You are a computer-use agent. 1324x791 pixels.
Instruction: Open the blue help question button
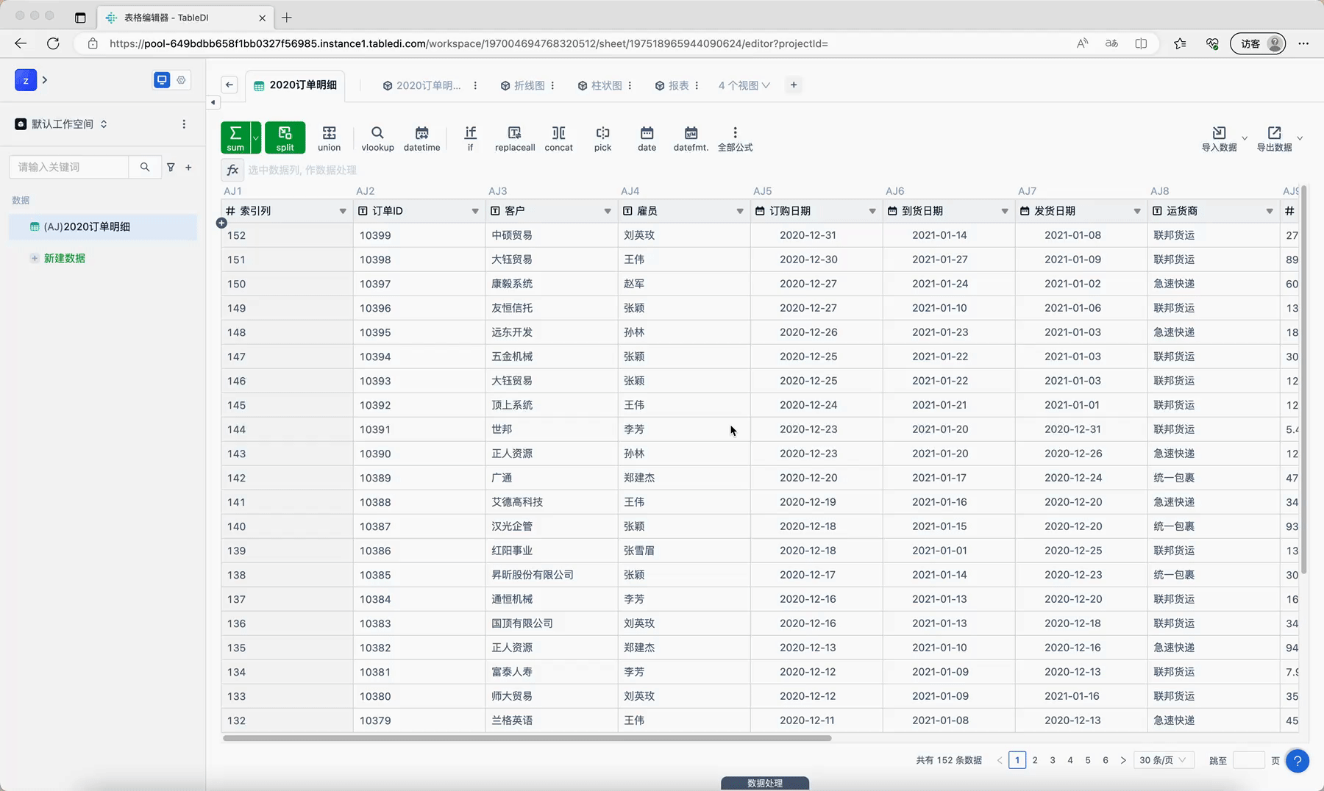point(1298,761)
